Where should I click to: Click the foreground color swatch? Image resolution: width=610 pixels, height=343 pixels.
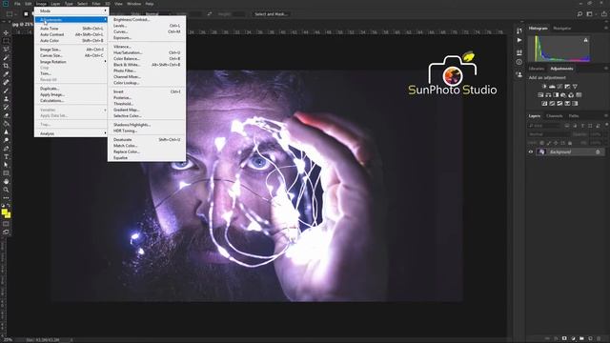(x=4, y=212)
